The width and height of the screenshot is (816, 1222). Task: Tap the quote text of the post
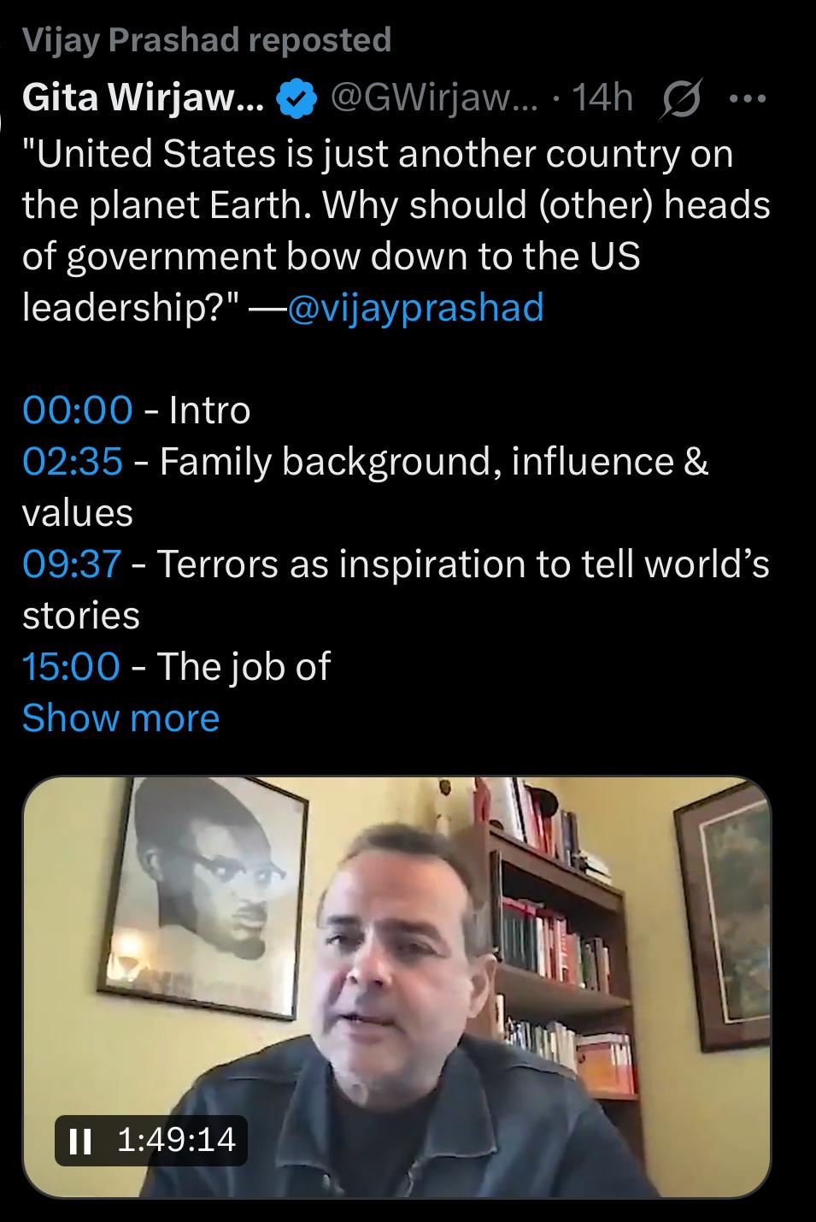(396, 230)
